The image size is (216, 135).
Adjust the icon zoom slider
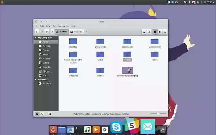click(158, 114)
